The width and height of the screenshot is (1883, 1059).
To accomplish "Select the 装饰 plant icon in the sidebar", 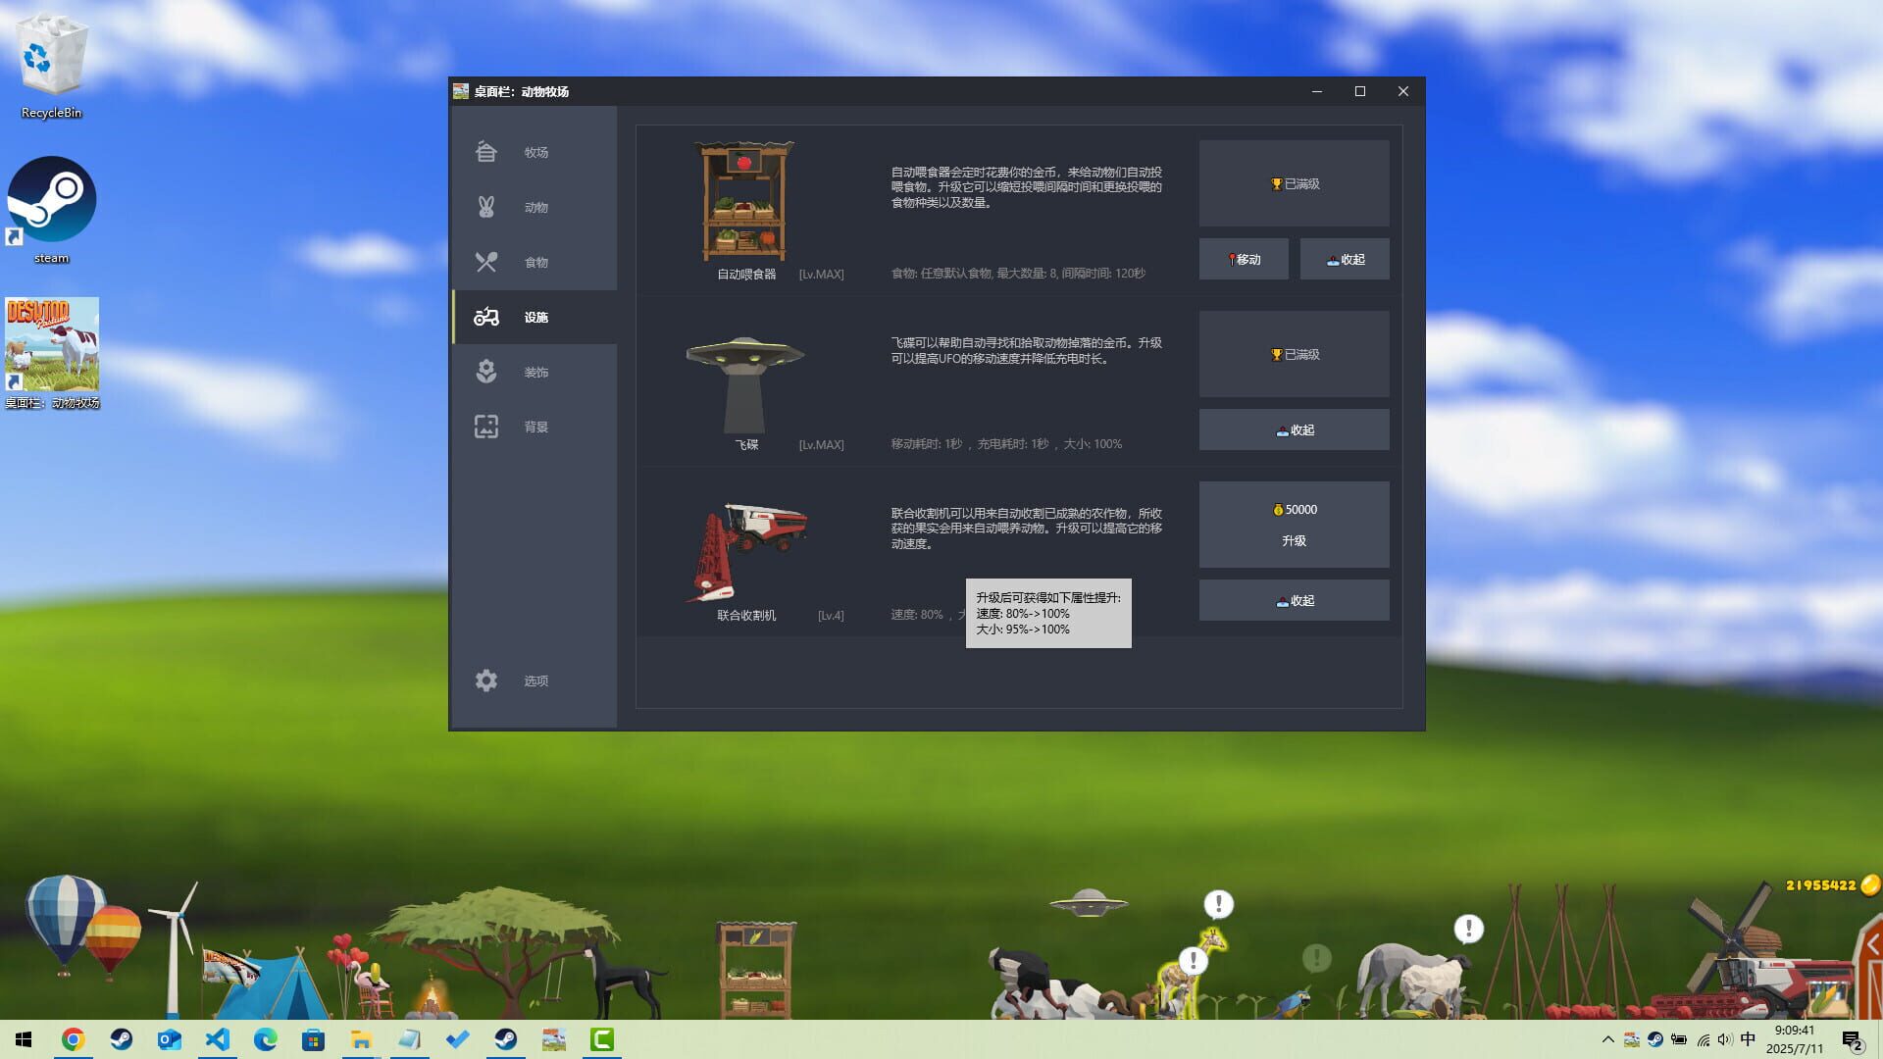I will [485, 372].
